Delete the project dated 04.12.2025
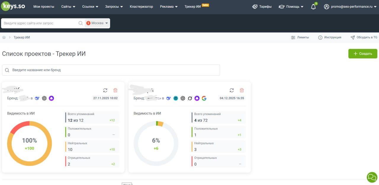Viewport: 379px width, 185px height. 242,90
